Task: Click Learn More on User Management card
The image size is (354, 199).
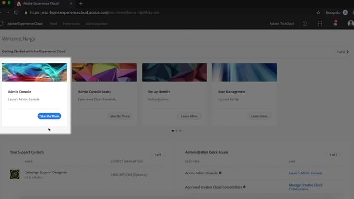Action: 259,116
